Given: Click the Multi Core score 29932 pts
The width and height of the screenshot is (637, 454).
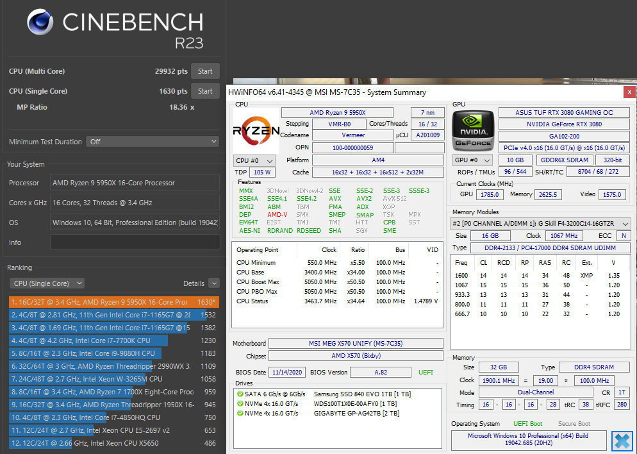Looking at the screenshot, I should (x=171, y=71).
